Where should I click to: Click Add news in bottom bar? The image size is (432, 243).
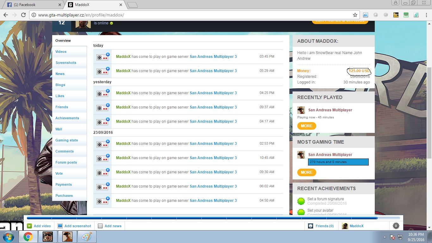[110, 226]
